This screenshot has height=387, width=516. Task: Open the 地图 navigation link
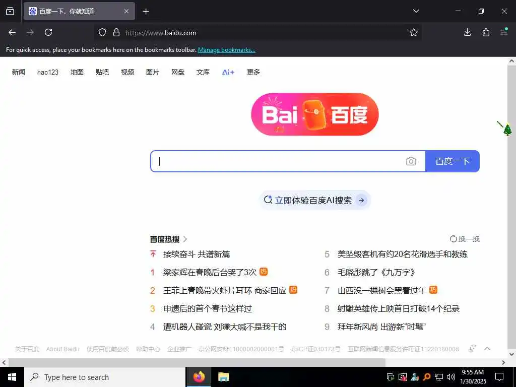[77, 72]
